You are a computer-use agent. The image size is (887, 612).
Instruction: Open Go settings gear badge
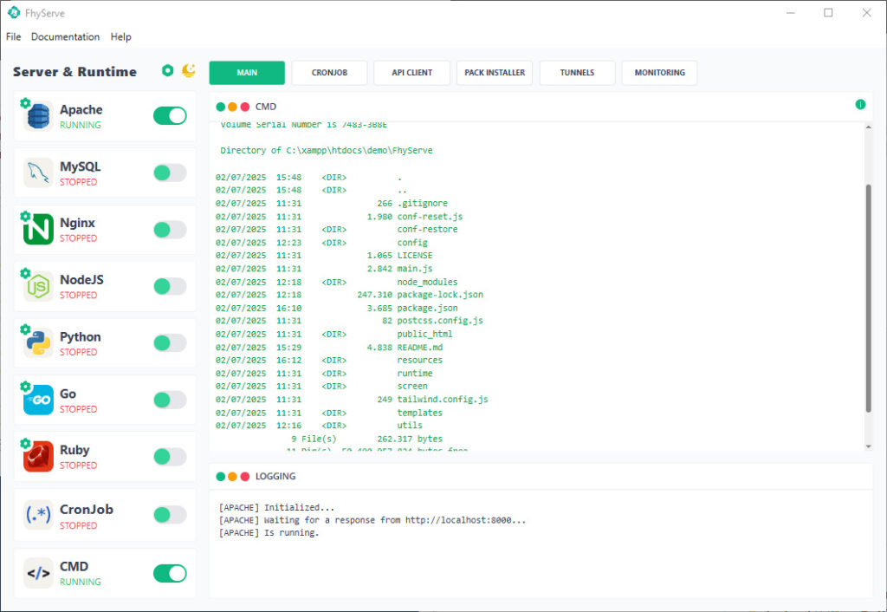tap(25, 386)
